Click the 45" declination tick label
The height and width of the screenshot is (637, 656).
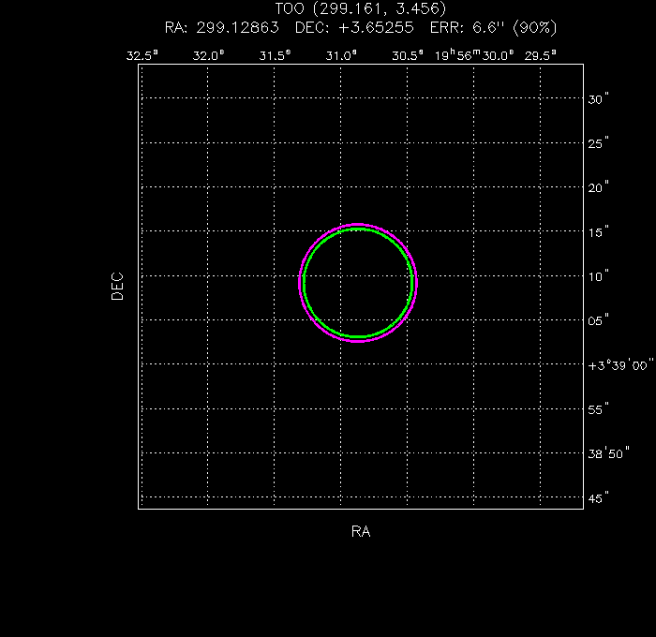click(x=600, y=498)
